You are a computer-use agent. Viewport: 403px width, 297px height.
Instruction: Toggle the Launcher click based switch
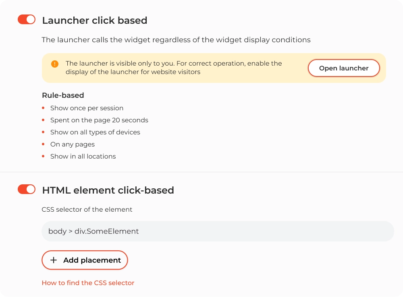(x=27, y=19)
